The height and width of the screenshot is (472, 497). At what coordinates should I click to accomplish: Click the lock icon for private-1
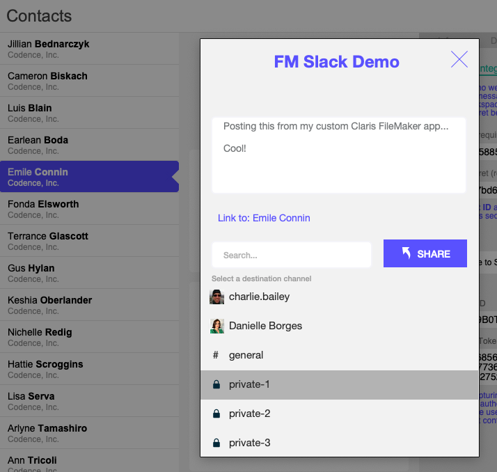click(x=216, y=384)
